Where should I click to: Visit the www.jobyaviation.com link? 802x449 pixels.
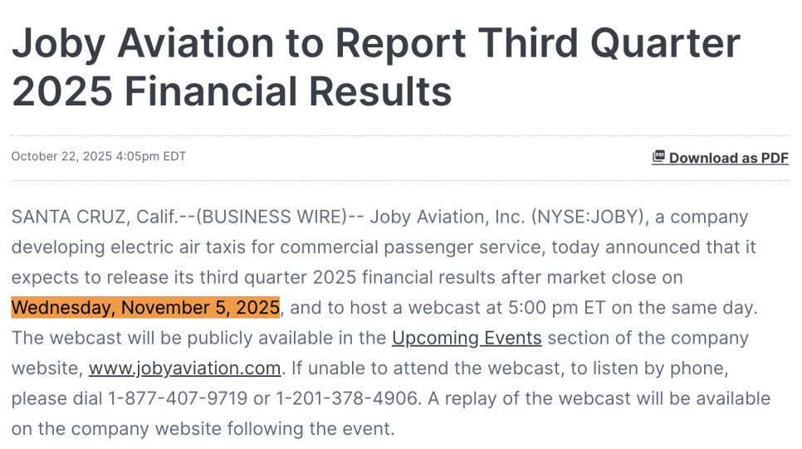[184, 368]
